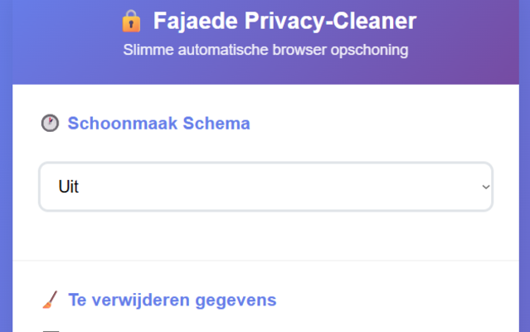Image resolution: width=530 pixels, height=332 pixels.
Task: Click the 'Fajaede Privacy-Cleaner' title
Action: coord(284,21)
